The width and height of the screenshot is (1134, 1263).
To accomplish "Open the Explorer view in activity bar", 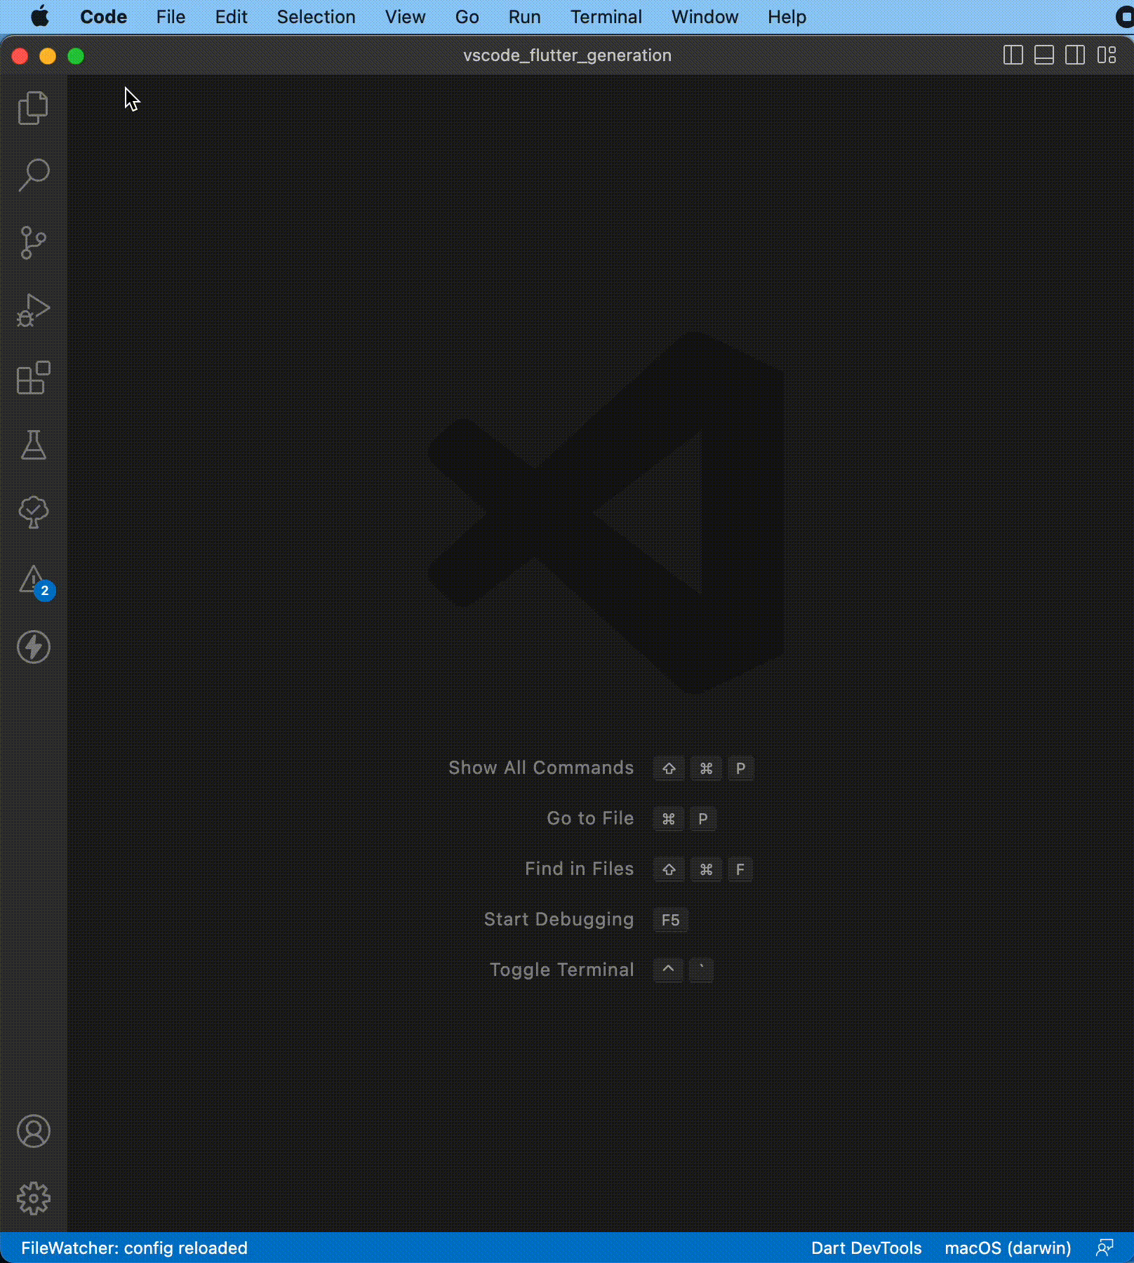I will 33,108.
